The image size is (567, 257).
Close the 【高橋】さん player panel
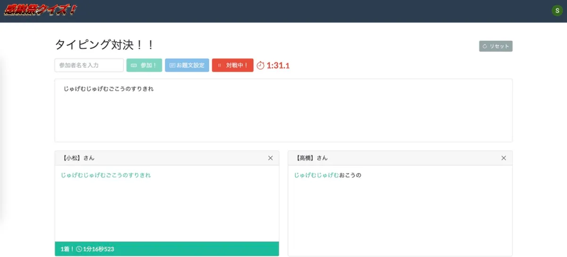click(x=504, y=158)
